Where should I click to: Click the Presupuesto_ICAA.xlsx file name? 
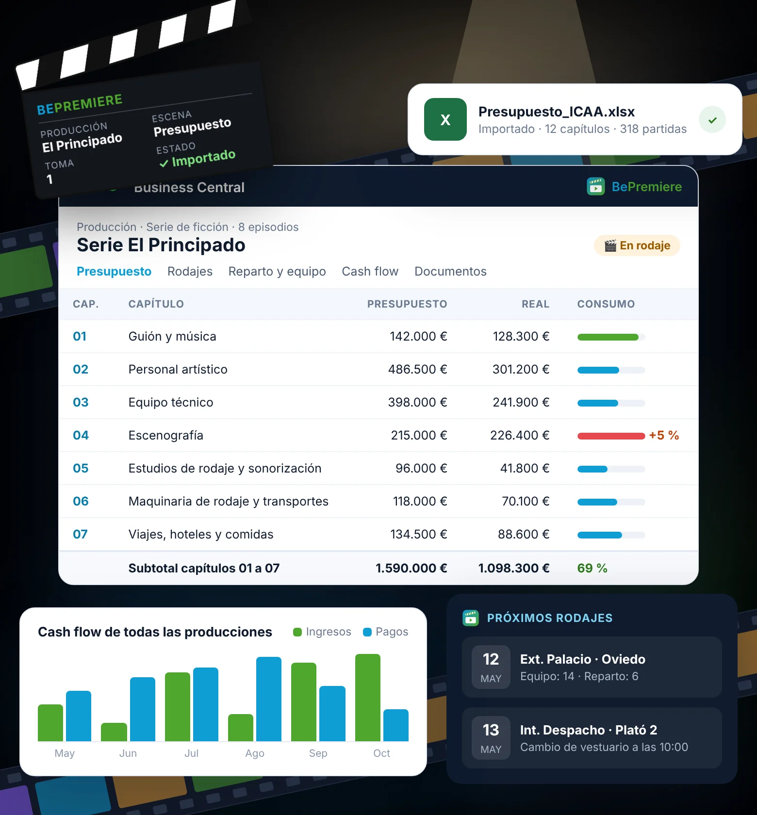click(557, 112)
